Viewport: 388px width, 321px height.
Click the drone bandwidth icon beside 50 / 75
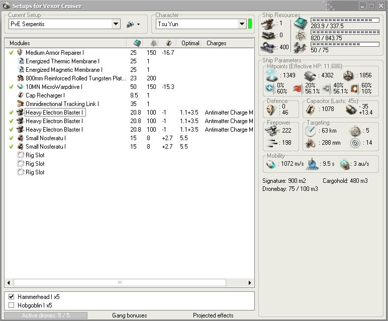pos(300,48)
